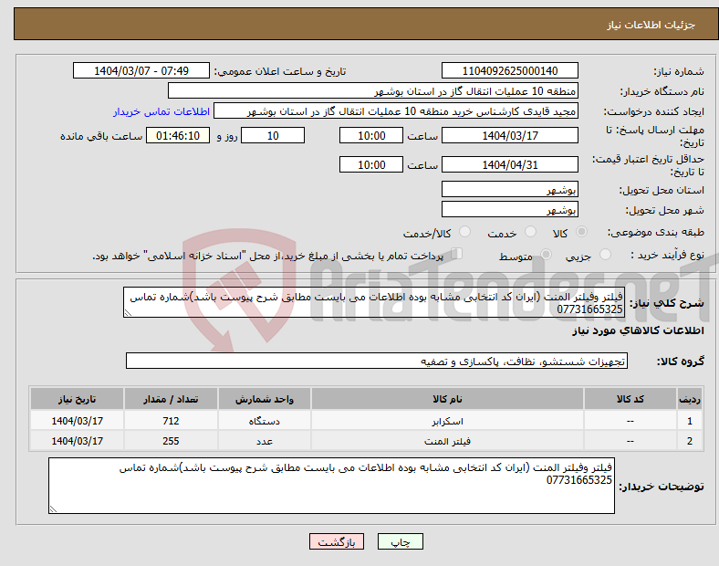Click the ساعت باقی مانده label
719x566 pixels.
[101, 136]
